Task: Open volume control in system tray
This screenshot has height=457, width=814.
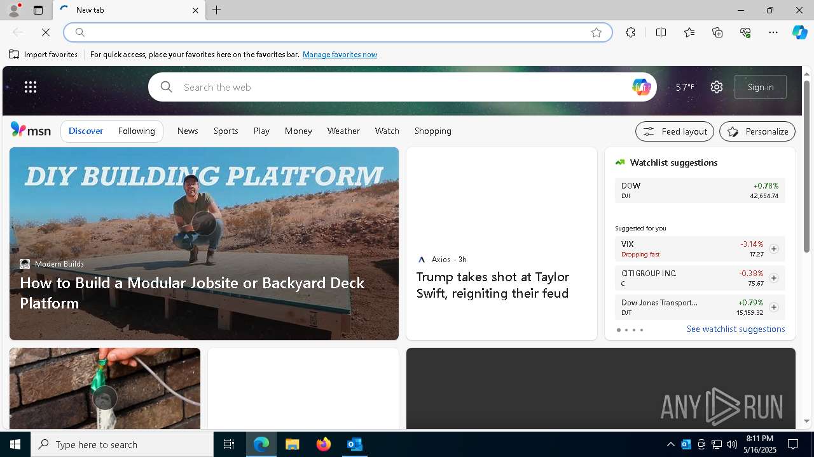Action: point(732,444)
